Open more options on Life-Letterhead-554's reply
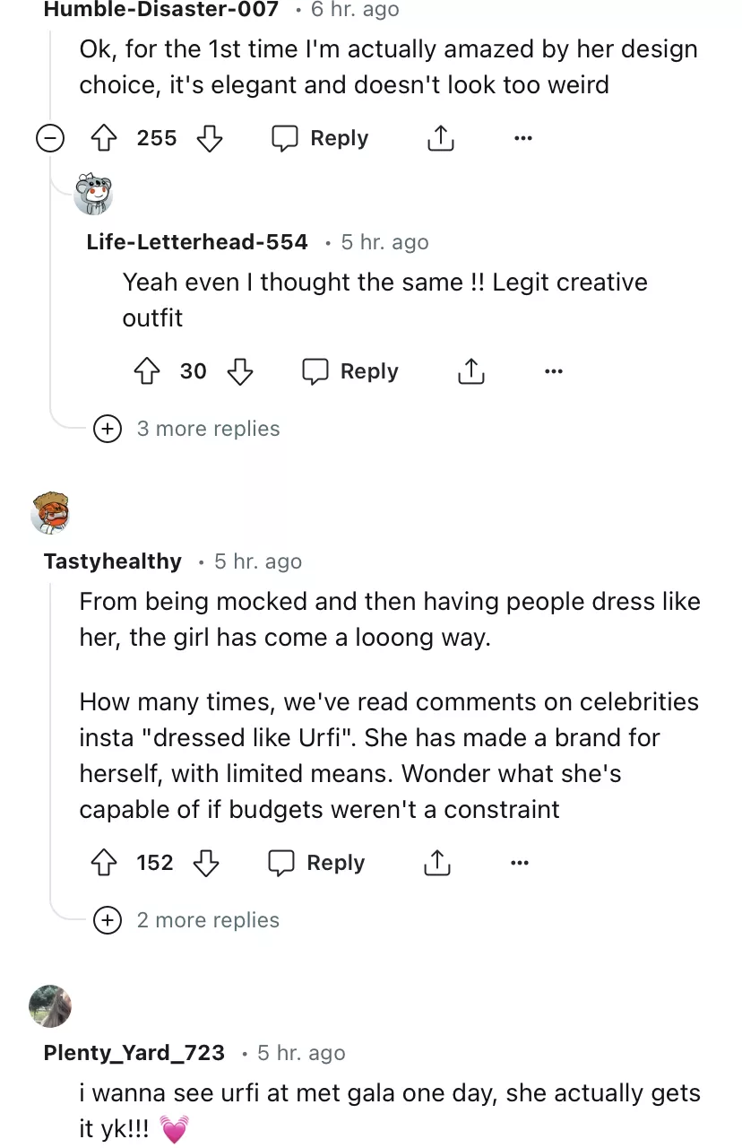Image resolution: width=742 pixels, height=1148 pixels. pos(554,371)
